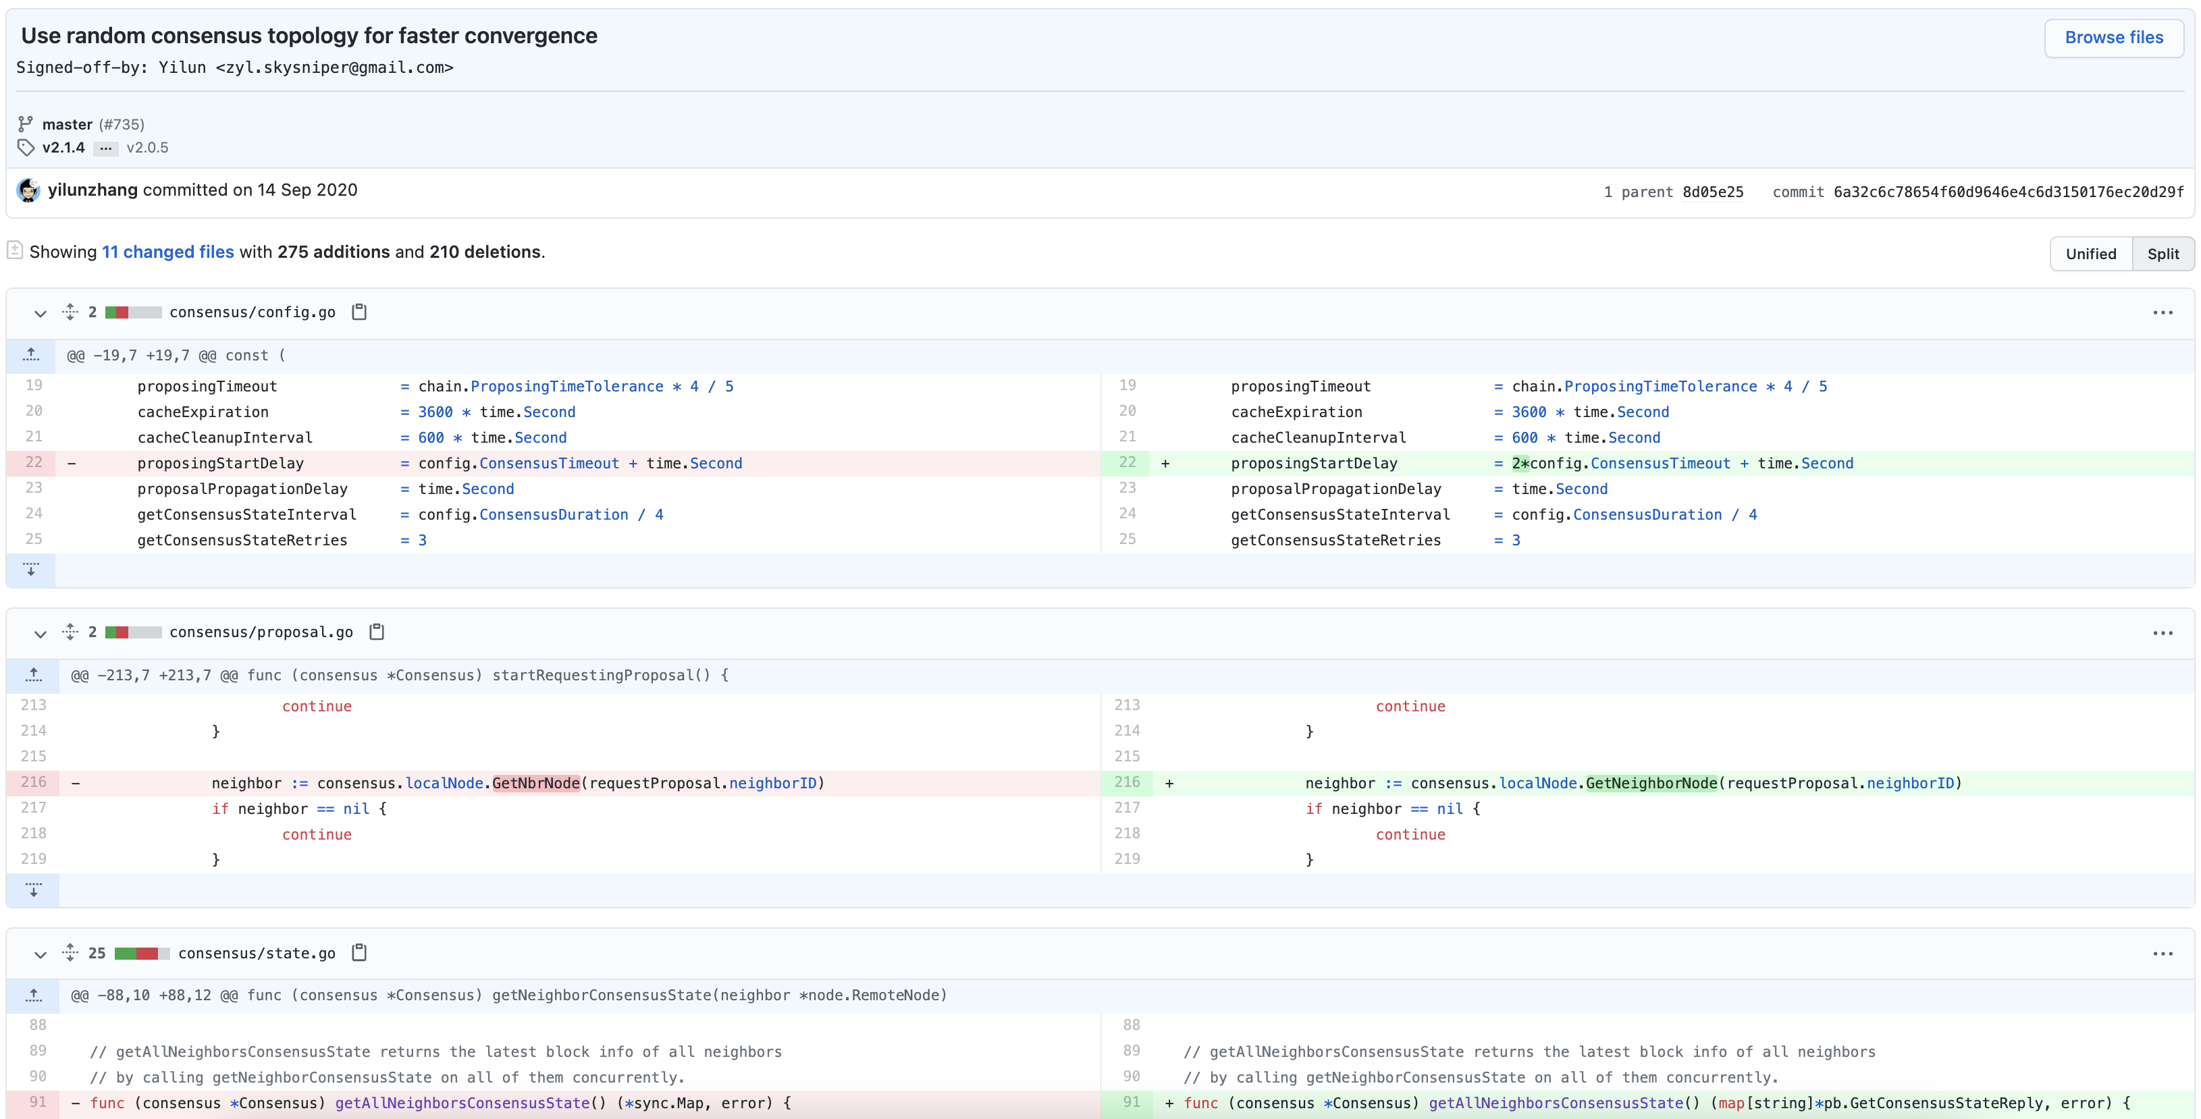Collapse the consensus/state.go file diff
The width and height of the screenshot is (2201, 1119).
click(40, 953)
